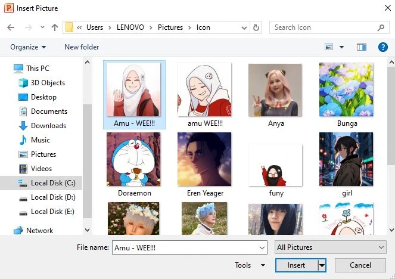Click the yellow folder icon in address bar
Viewport: 395px width, 279px height.
click(x=69, y=27)
